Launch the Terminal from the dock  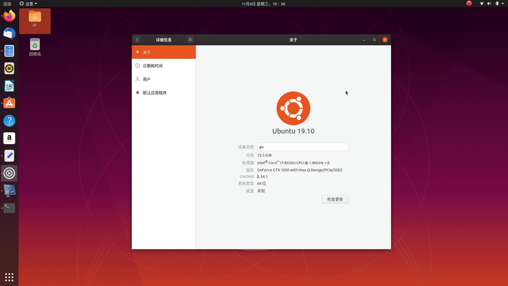coord(9,208)
